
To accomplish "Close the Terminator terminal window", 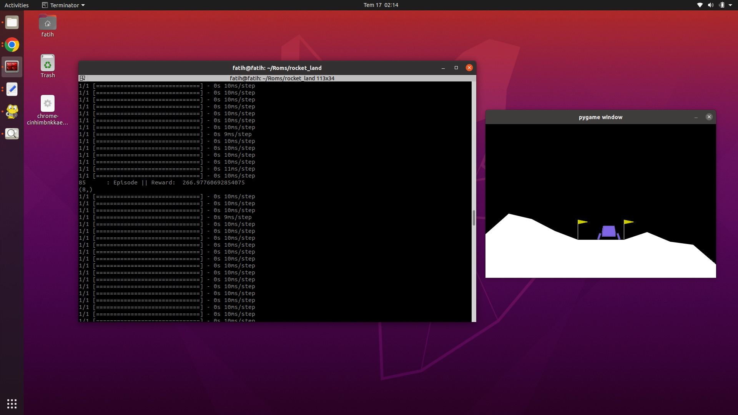I will pos(469,68).
